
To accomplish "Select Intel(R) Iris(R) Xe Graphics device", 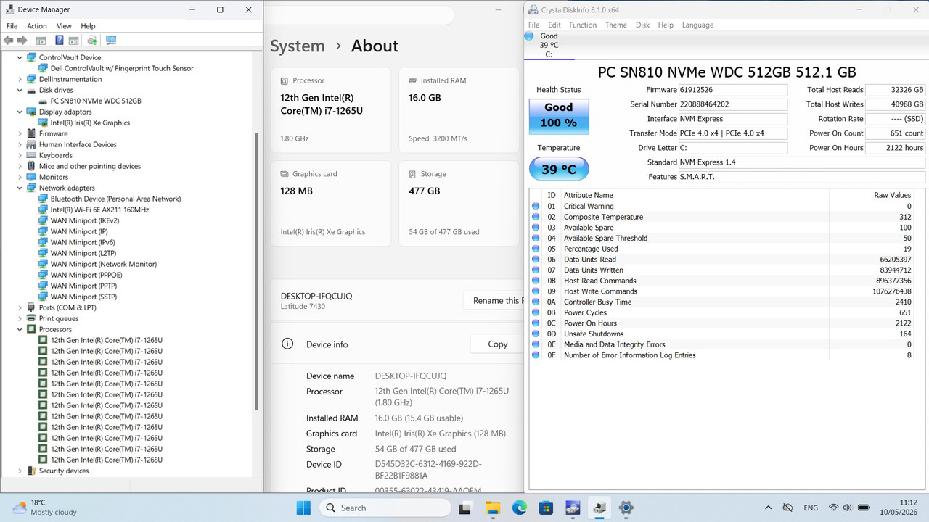I will point(90,123).
